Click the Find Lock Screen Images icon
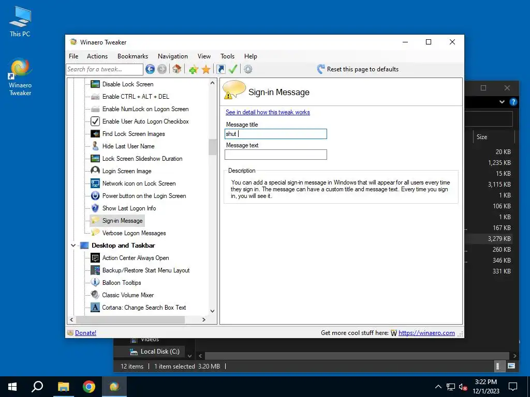Image resolution: width=530 pixels, height=397 pixels. [95, 134]
